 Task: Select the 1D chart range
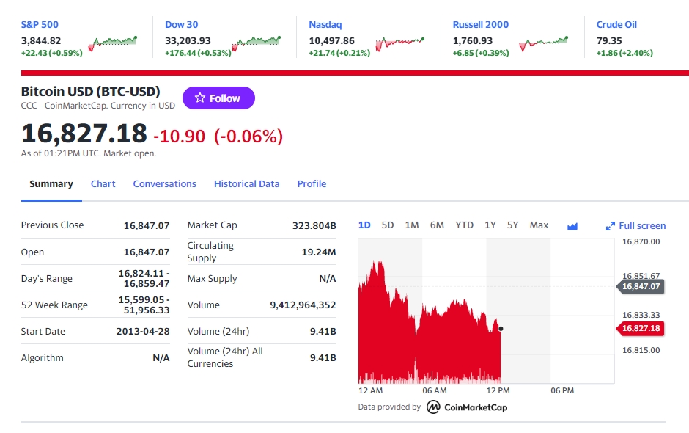364,225
